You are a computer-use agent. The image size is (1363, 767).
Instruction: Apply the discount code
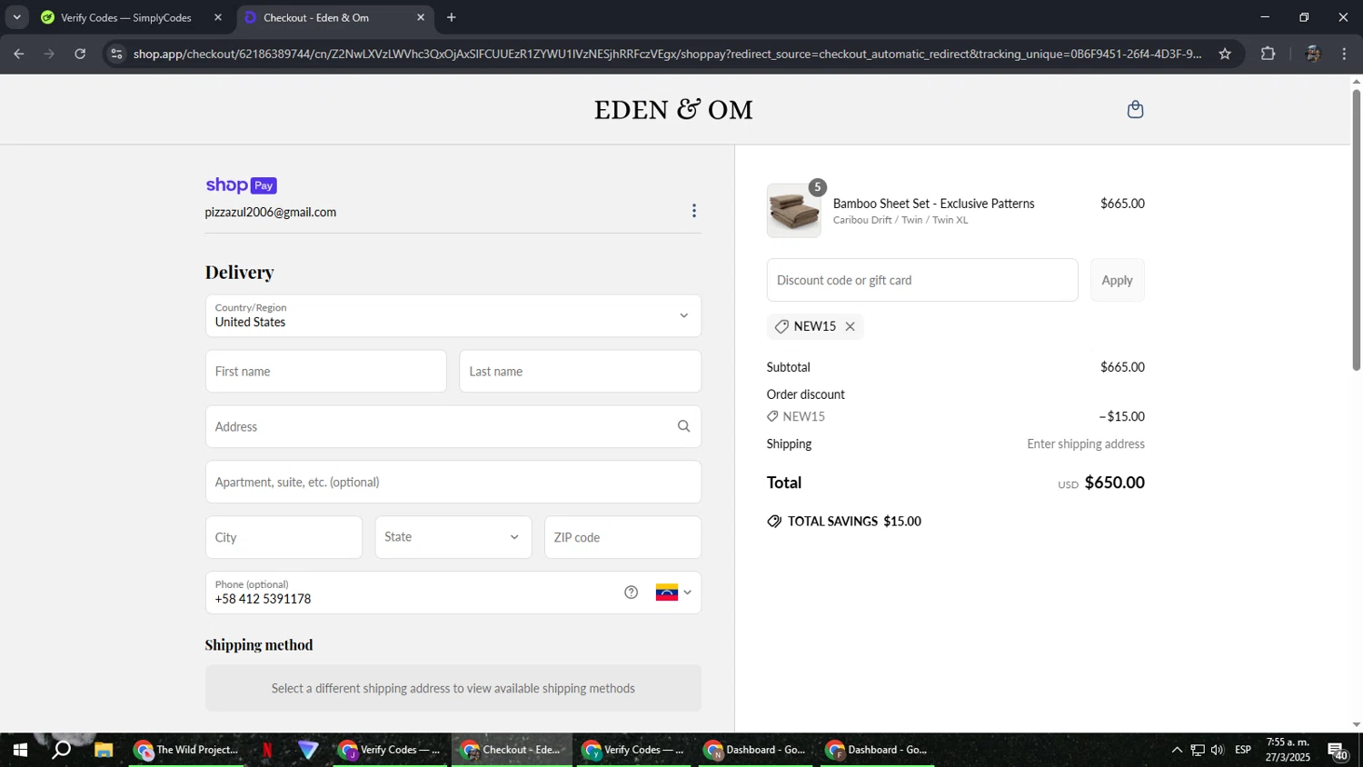click(x=1118, y=280)
